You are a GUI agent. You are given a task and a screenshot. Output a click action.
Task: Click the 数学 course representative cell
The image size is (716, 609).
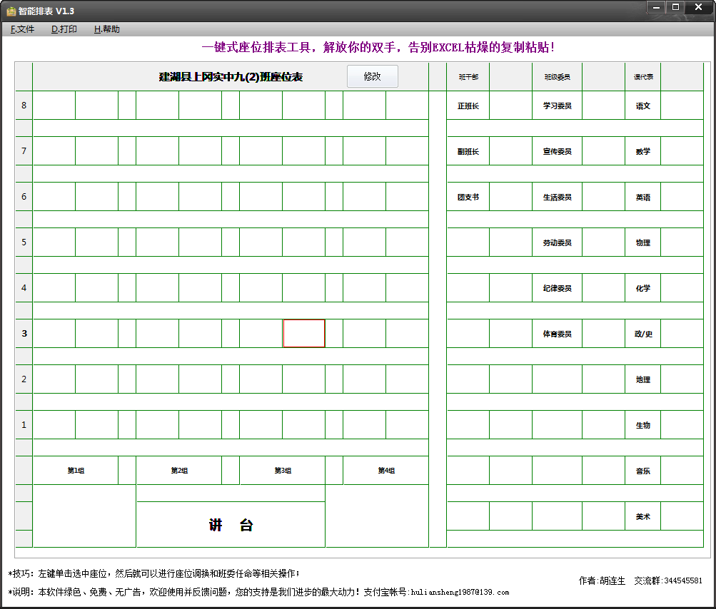642,150
